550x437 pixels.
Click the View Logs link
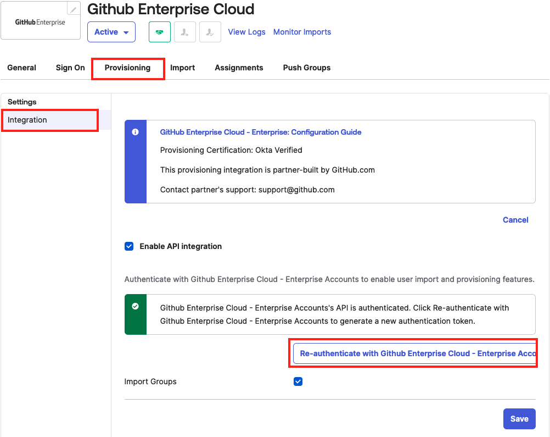coord(246,32)
